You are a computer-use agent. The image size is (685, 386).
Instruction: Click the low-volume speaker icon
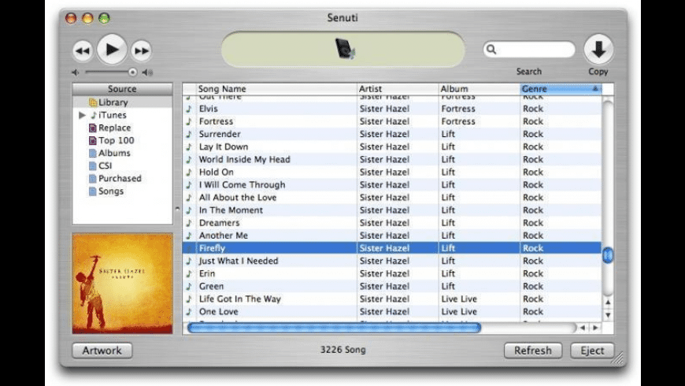(75, 72)
